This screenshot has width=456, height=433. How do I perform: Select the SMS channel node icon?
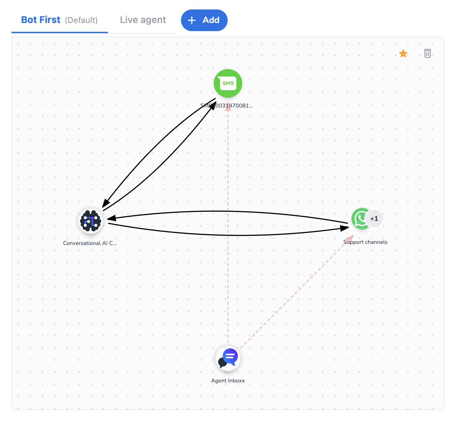tap(228, 83)
